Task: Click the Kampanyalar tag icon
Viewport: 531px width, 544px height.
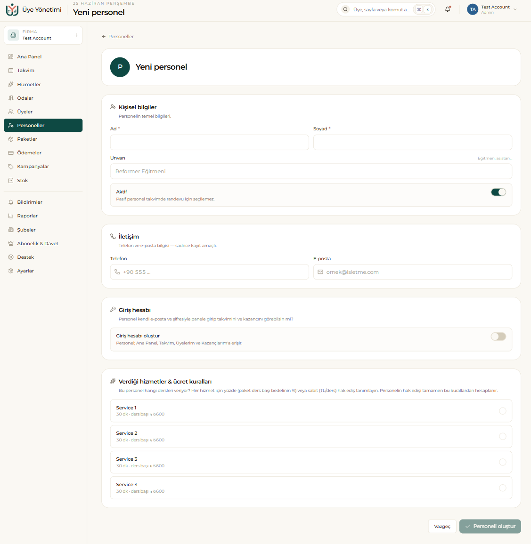Action: click(x=11, y=167)
